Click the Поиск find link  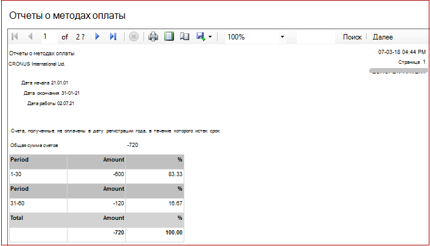(352, 37)
